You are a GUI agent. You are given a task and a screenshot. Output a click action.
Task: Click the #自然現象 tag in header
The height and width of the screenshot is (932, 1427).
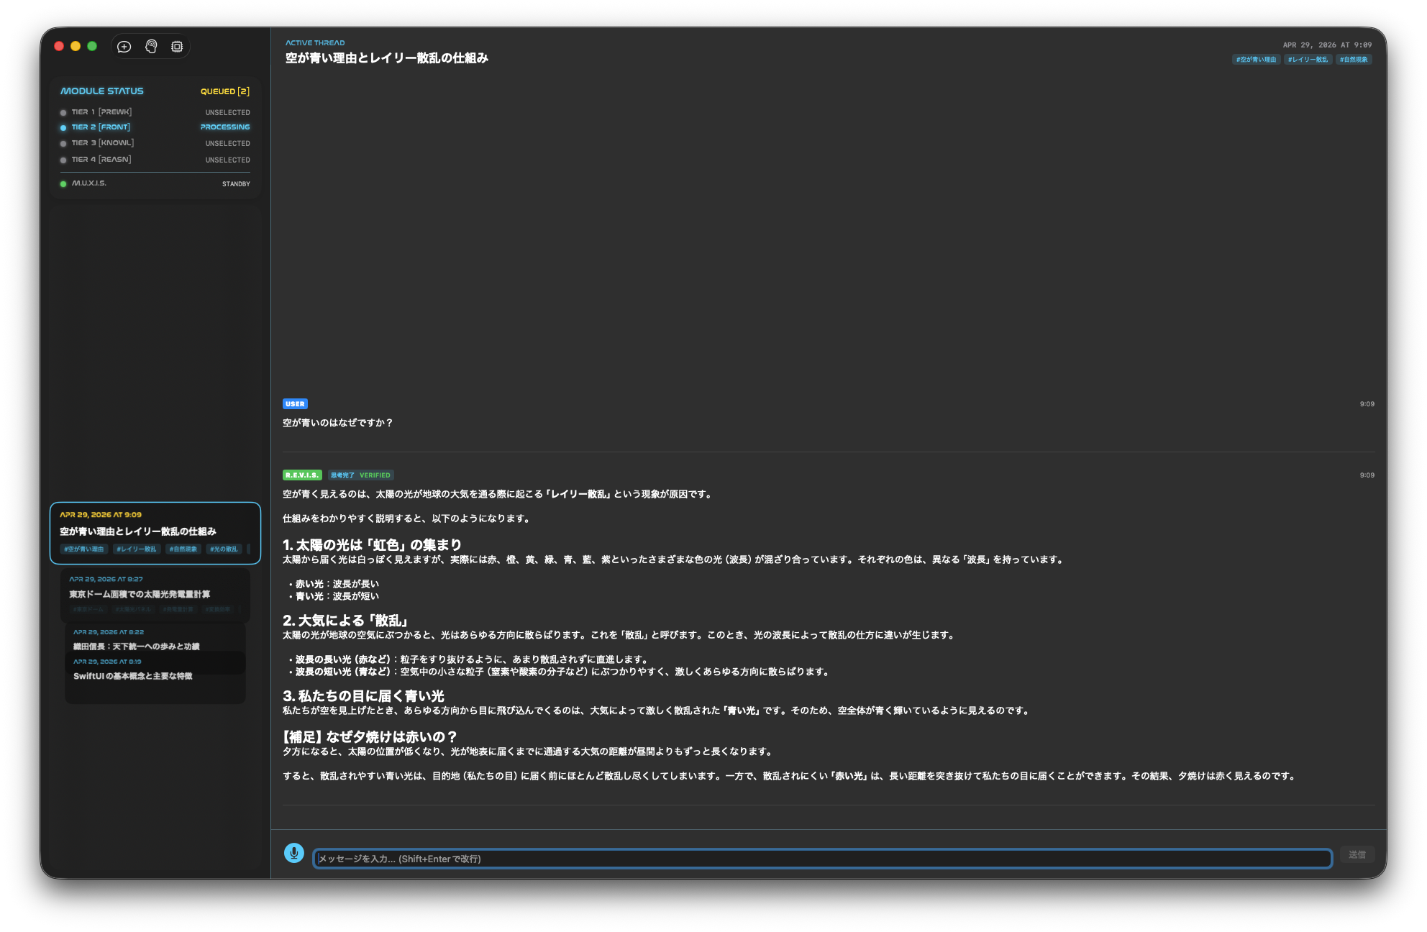(1354, 60)
